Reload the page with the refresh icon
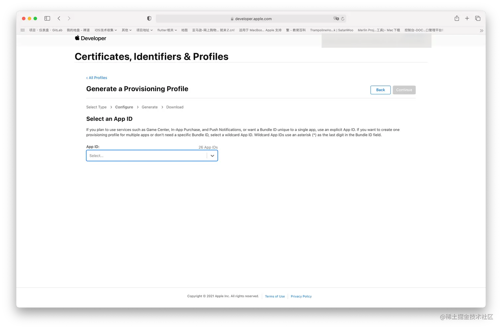Image resolution: width=502 pixels, height=329 pixels. coord(343,19)
